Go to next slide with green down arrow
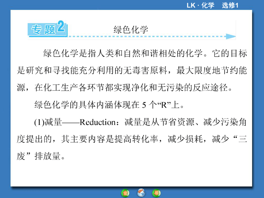Image resolution: width=264 pixels, height=198 pixels. tap(156, 193)
